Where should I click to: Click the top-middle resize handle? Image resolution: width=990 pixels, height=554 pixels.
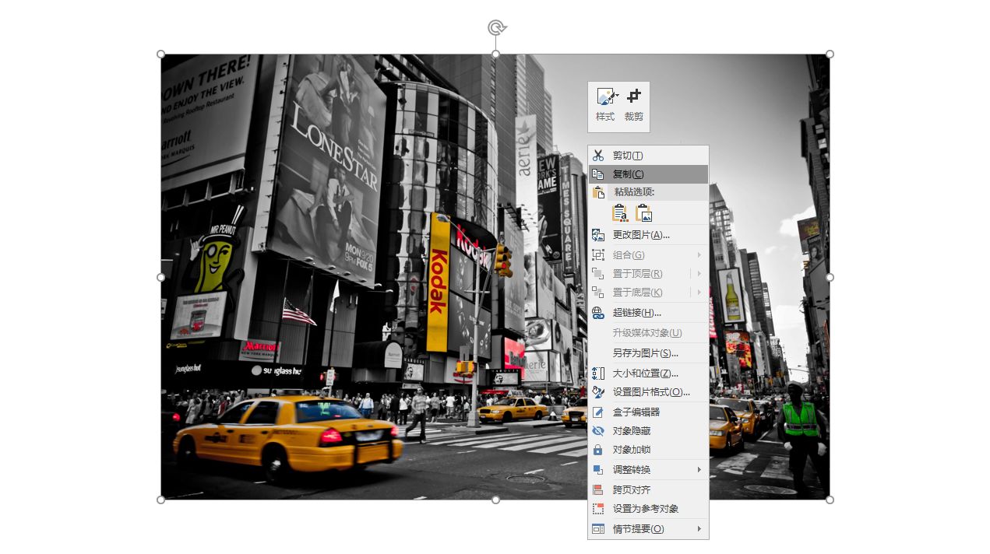pyautogui.click(x=496, y=54)
